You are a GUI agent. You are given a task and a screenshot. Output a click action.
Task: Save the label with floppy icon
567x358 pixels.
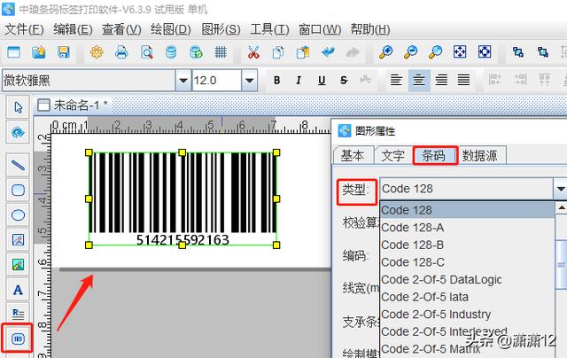[x=64, y=52]
